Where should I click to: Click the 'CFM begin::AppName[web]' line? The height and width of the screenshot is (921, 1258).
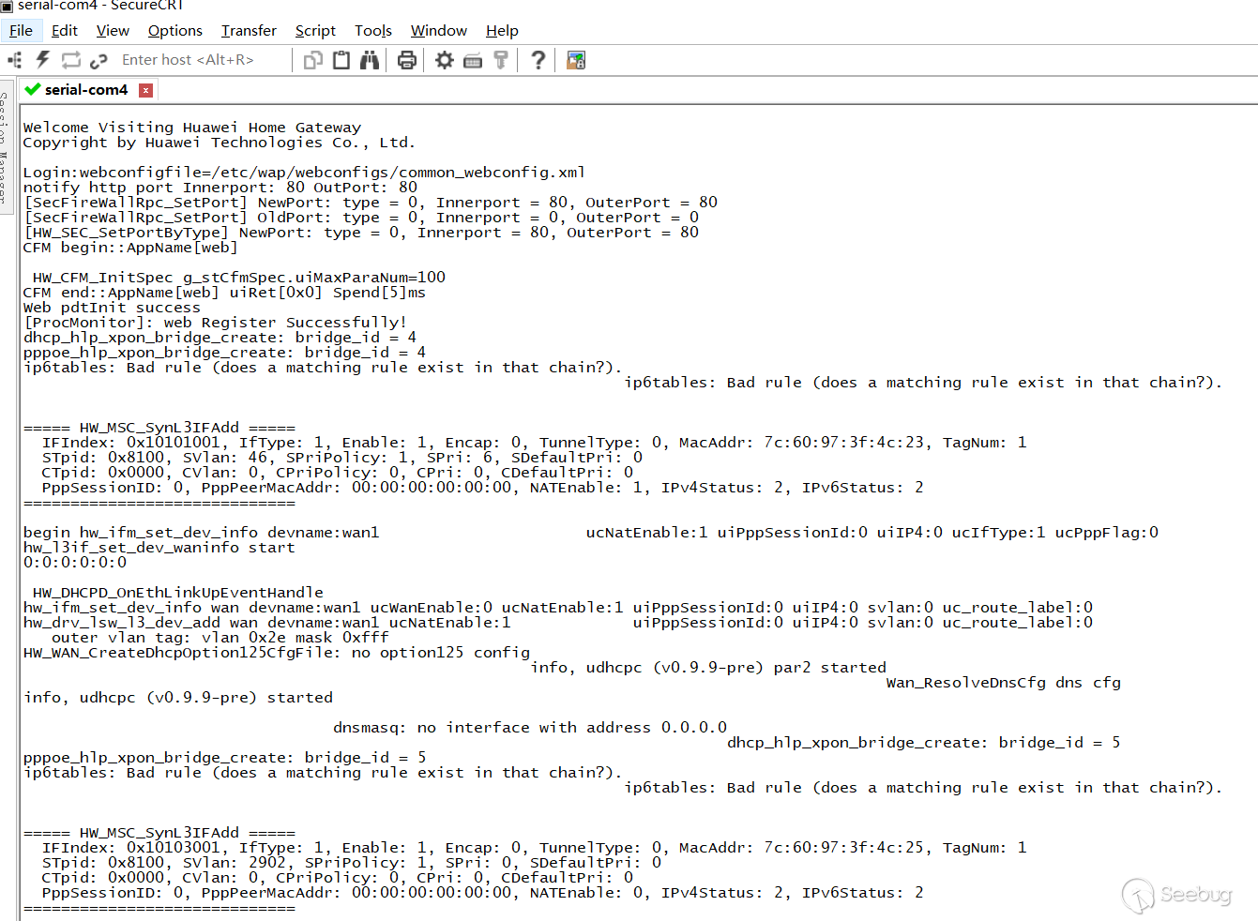pyautogui.click(x=130, y=248)
